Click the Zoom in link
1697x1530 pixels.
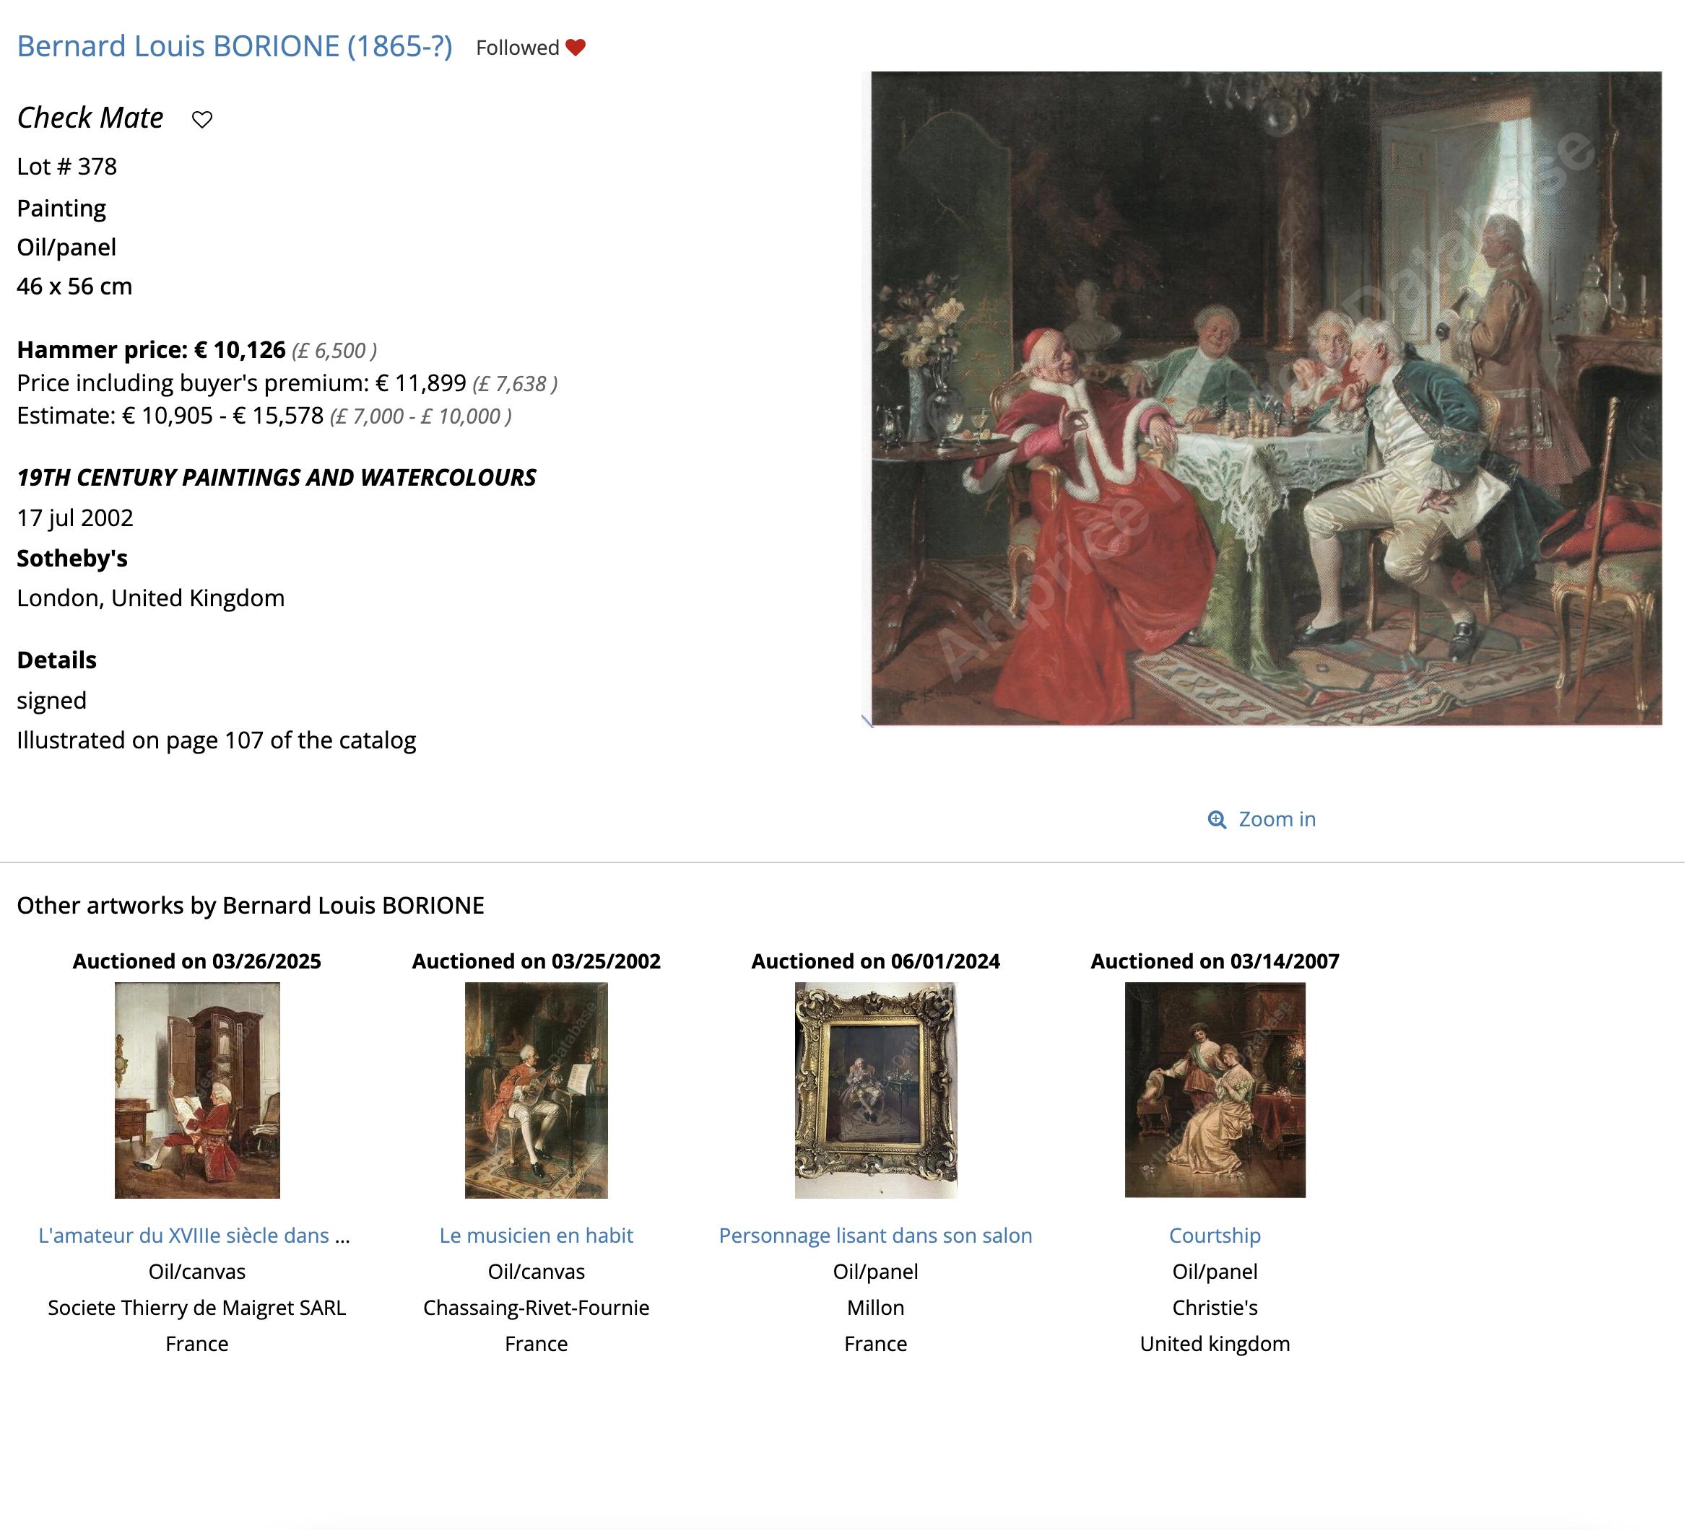click(x=1277, y=819)
